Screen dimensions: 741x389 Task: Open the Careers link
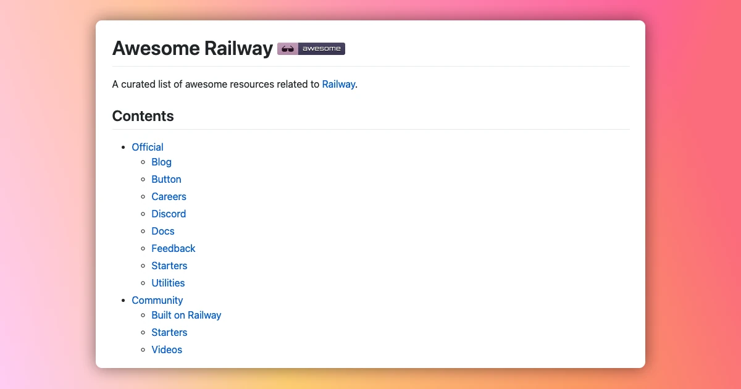[169, 196]
